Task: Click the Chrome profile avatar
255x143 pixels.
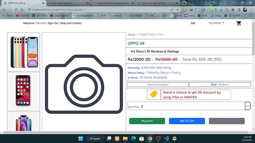Action: pyautogui.click(x=245, y=10)
